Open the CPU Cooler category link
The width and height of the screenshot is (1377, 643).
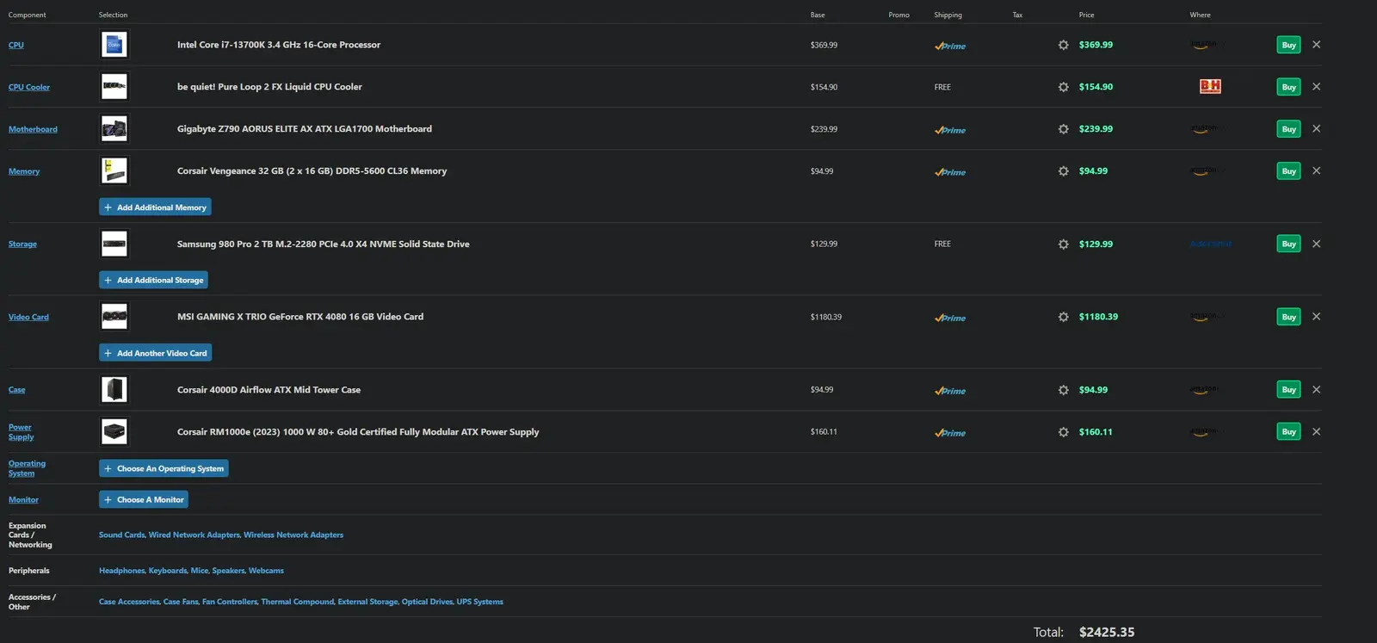click(29, 87)
